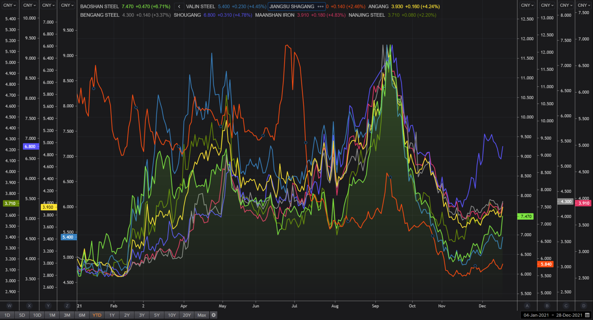Select the X axis badge
The width and height of the screenshot is (593, 320).
29,306
